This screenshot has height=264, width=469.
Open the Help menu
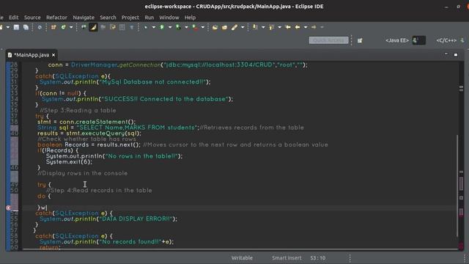[190, 18]
